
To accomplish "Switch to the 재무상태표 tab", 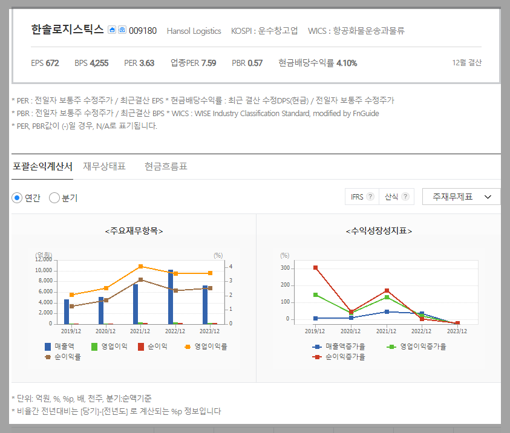I will point(104,166).
